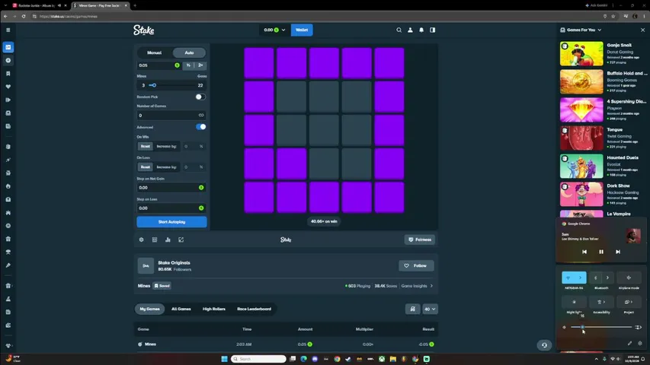Image resolution: width=650 pixels, height=365 pixels.
Task: Expand the Wi-Fi networks list arrow
Action: click(581, 278)
